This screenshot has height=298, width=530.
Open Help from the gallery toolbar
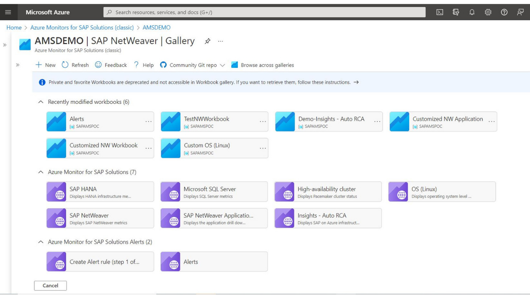coord(143,65)
